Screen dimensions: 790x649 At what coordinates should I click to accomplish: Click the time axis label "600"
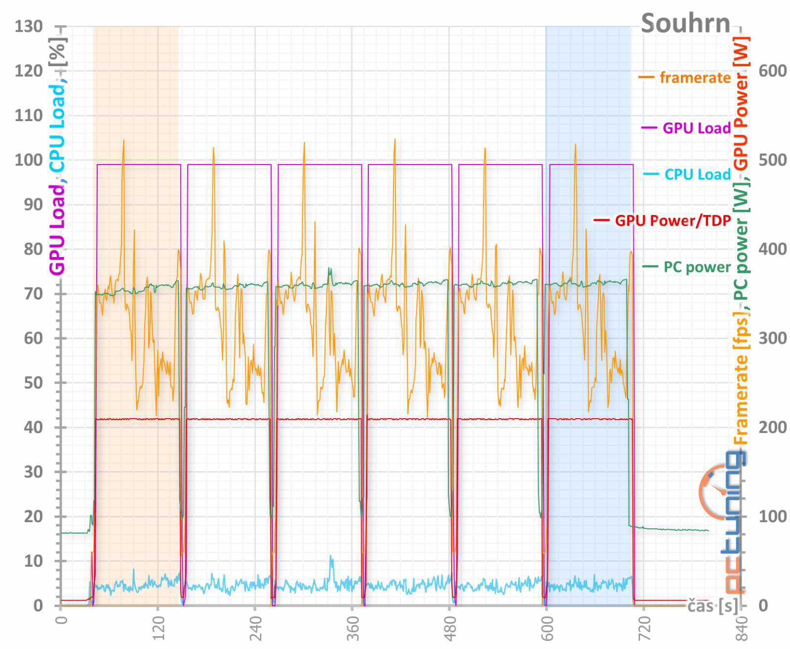tap(548, 628)
